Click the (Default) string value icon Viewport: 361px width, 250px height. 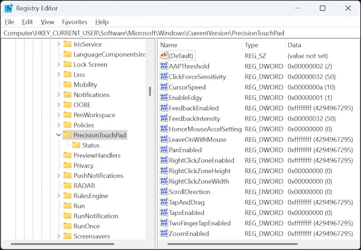163,56
